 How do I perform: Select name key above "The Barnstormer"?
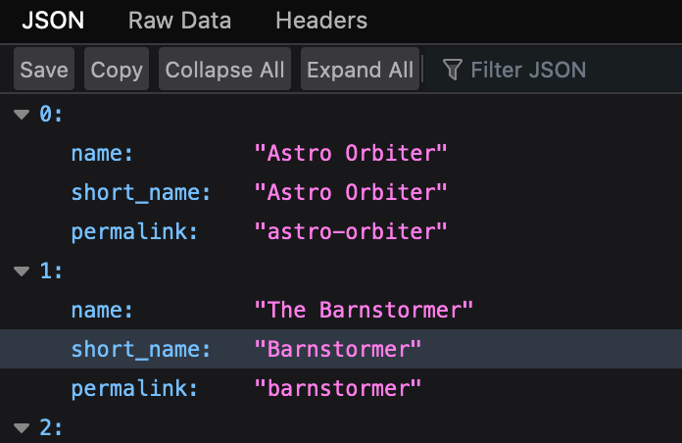[x=102, y=310]
